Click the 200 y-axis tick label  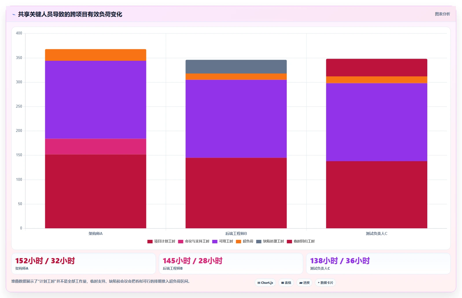pos(19,131)
